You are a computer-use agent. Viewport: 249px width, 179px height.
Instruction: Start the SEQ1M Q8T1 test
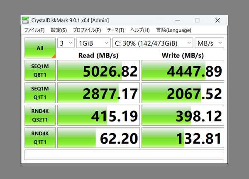pos(40,70)
